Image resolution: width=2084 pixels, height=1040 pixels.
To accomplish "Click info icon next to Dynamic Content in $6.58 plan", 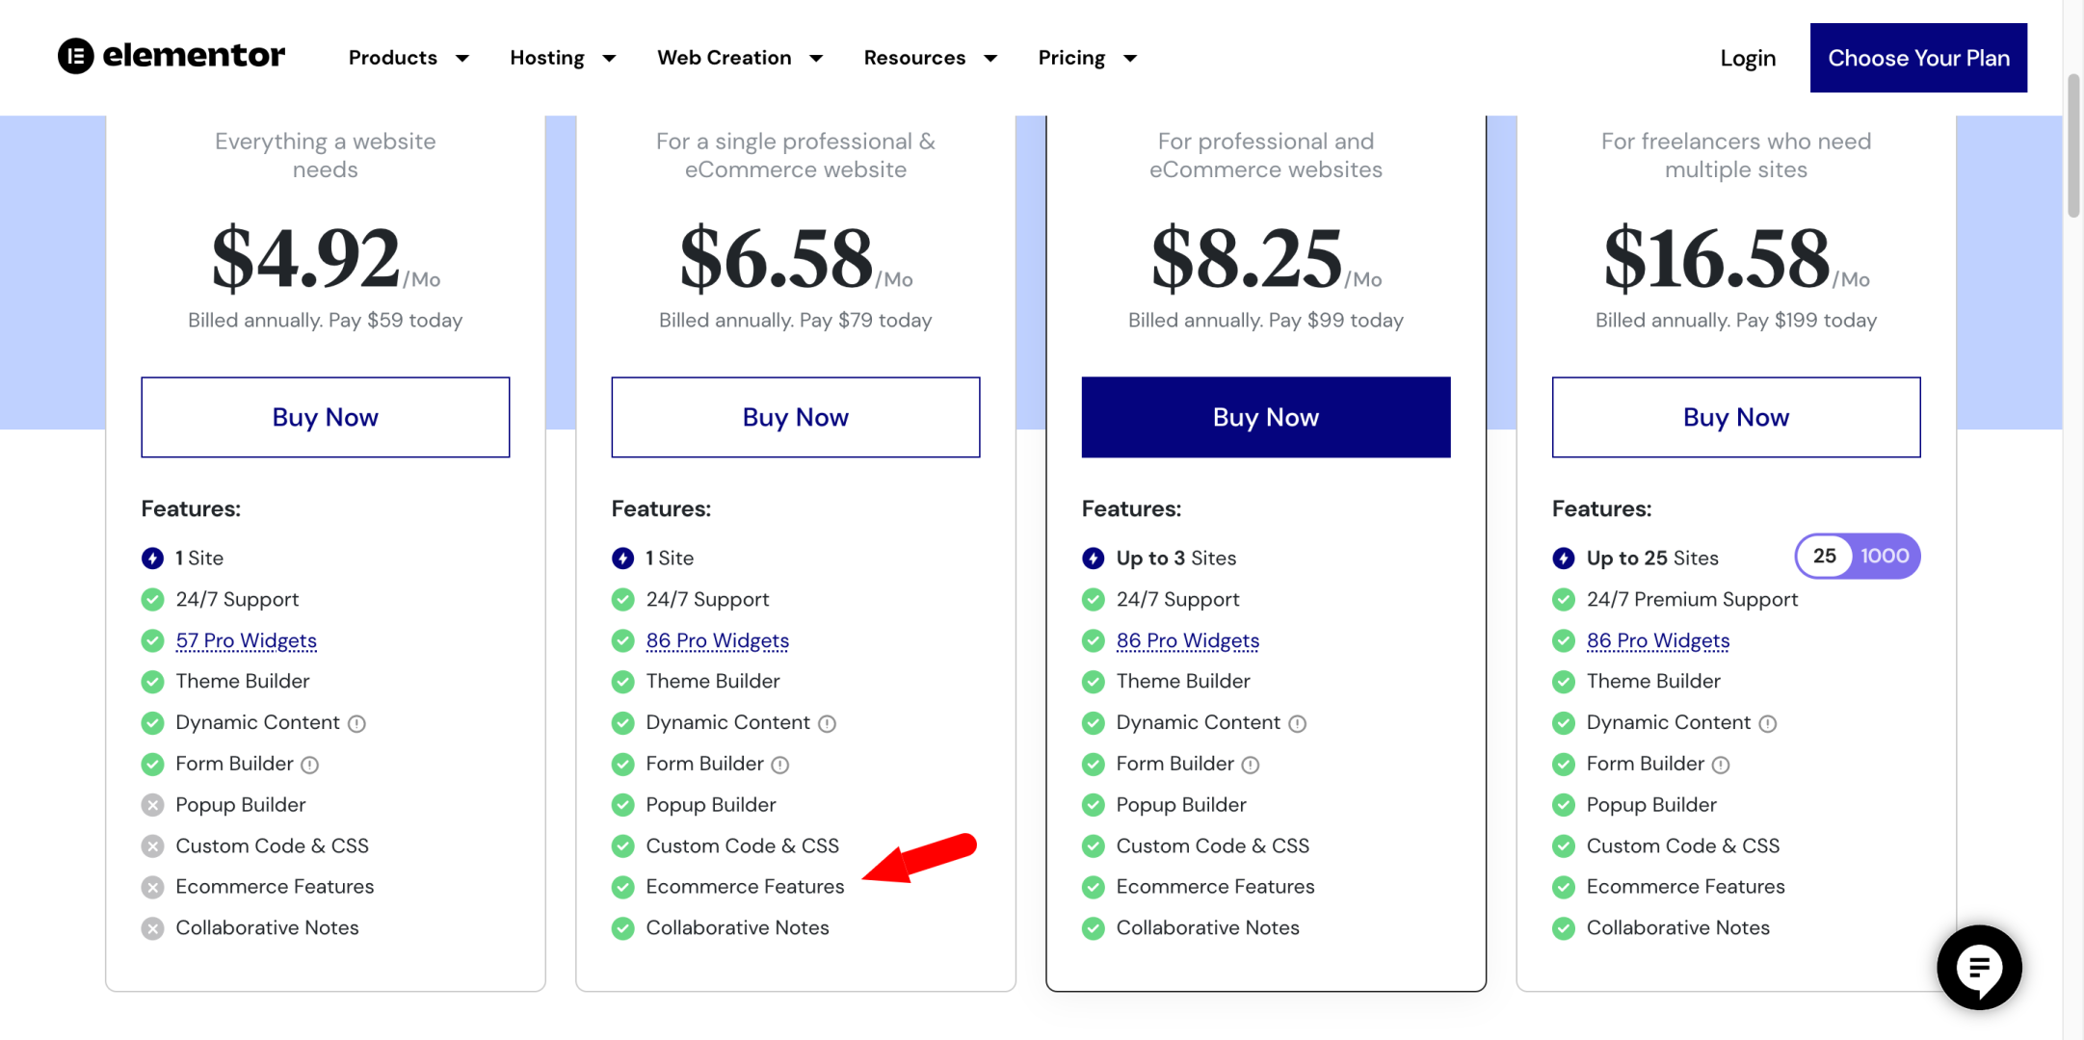I will click(827, 723).
